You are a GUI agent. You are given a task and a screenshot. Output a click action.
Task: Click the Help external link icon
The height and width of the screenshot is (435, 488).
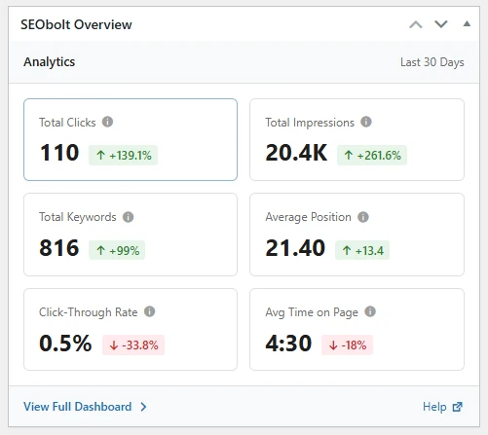click(458, 407)
